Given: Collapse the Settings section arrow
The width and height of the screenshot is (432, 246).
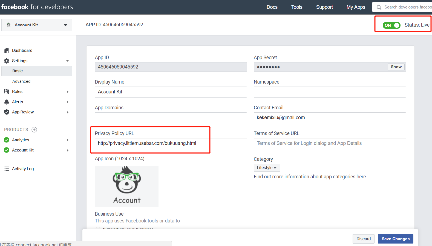Looking at the screenshot, I should [x=67, y=61].
